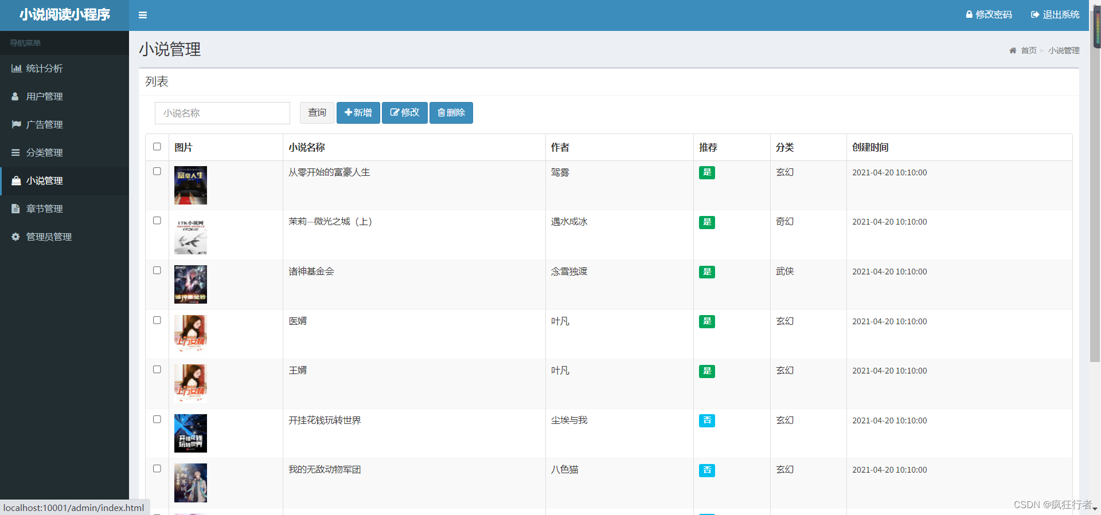Viewport: 1101px width, 515px height.
Task: Click the cover image of 王婿
Action: pyautogui.click(x=190, y=384)
